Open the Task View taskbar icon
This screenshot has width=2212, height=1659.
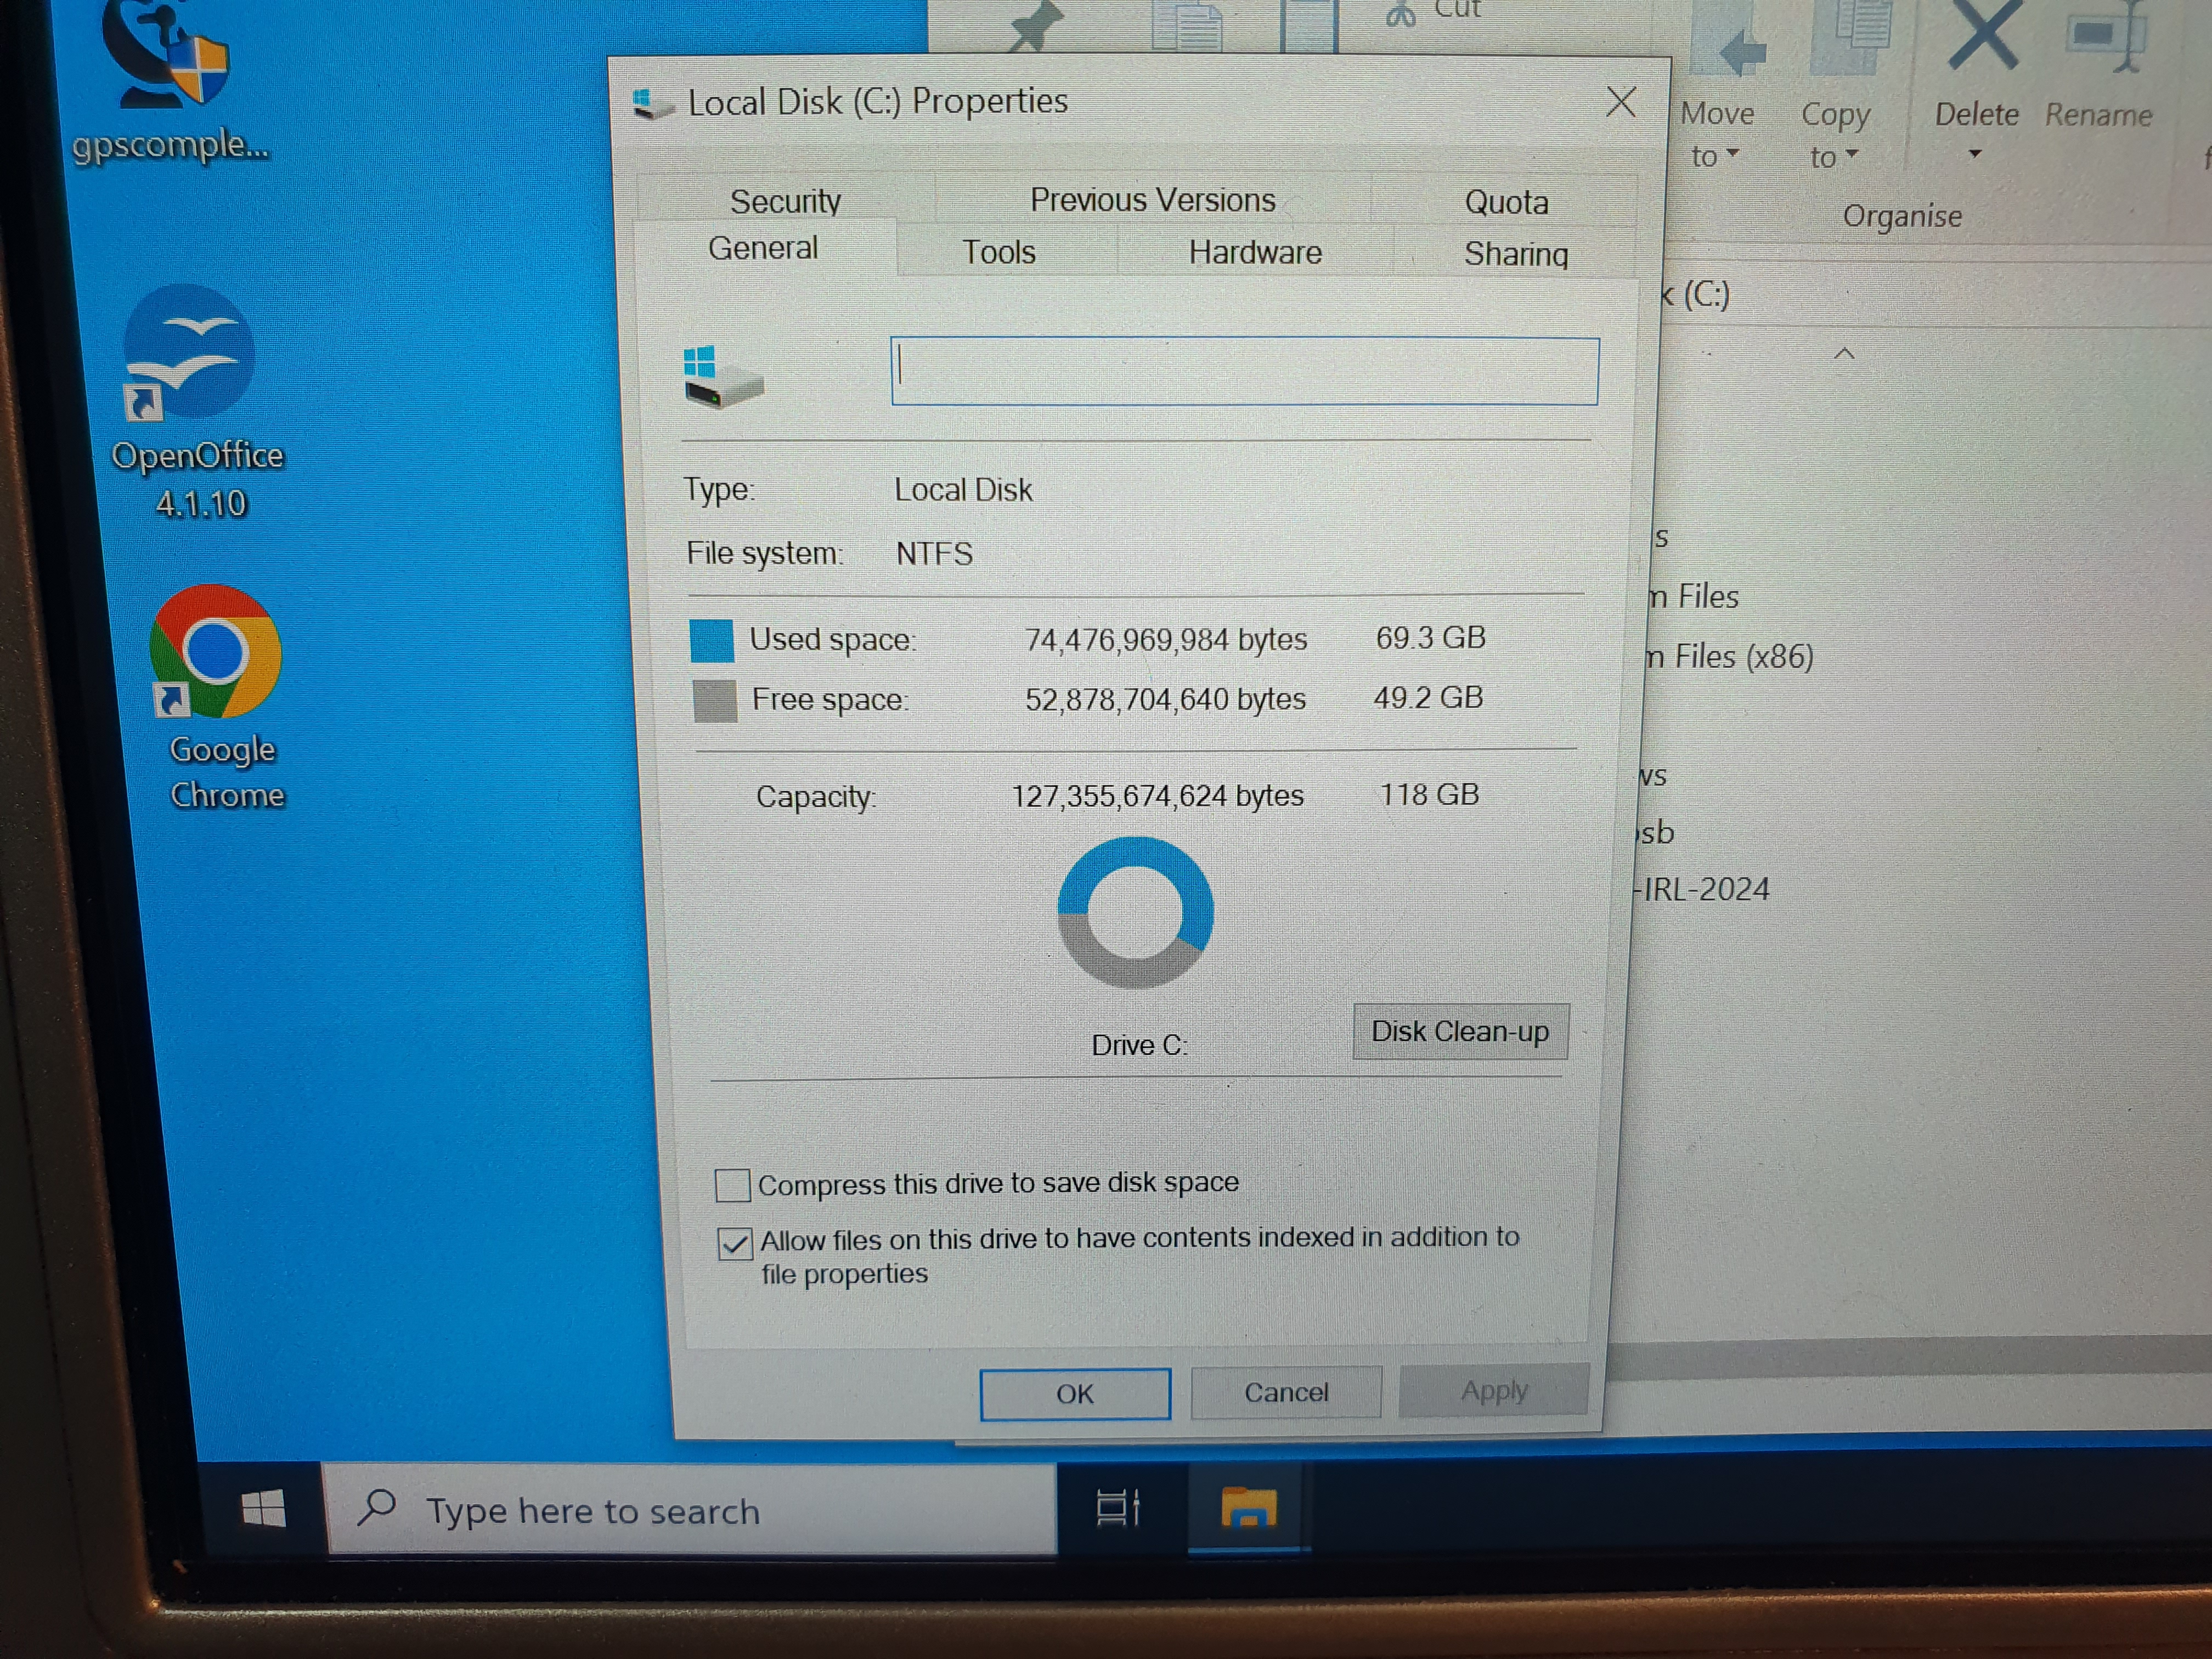click(1118, 1508)
